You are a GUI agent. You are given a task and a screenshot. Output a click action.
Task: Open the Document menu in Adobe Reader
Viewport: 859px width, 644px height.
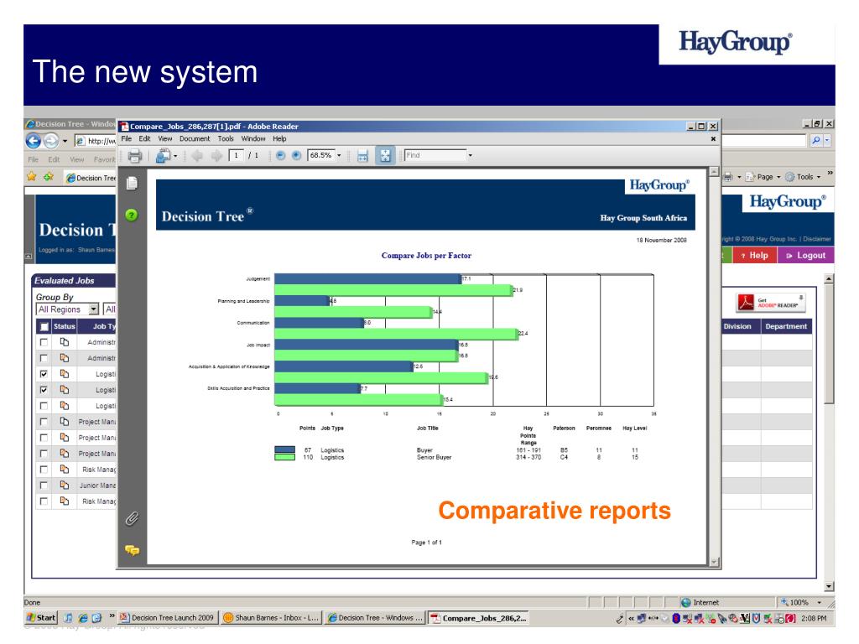click(x=195, y=139)
